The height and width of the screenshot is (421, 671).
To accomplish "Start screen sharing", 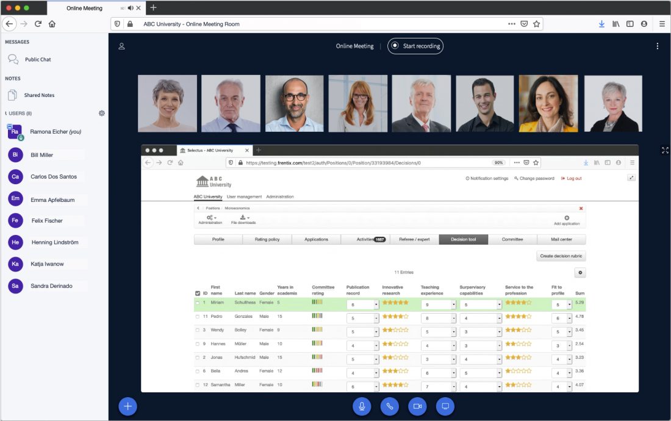I will [445, 406].
